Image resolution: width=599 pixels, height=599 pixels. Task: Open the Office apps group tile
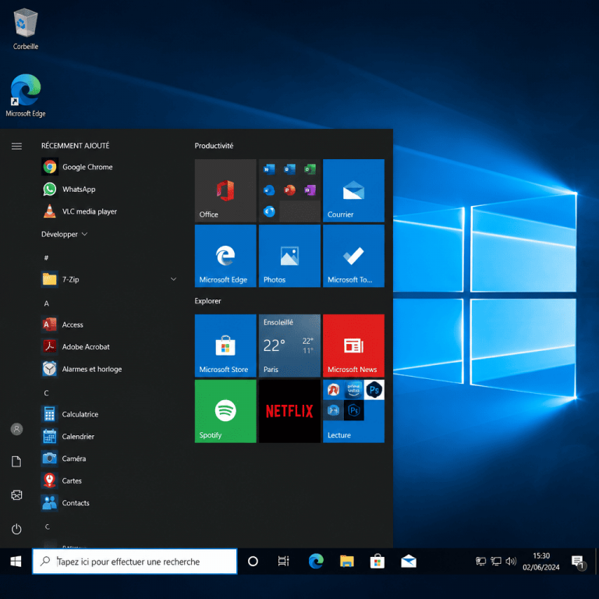(289, 190)
